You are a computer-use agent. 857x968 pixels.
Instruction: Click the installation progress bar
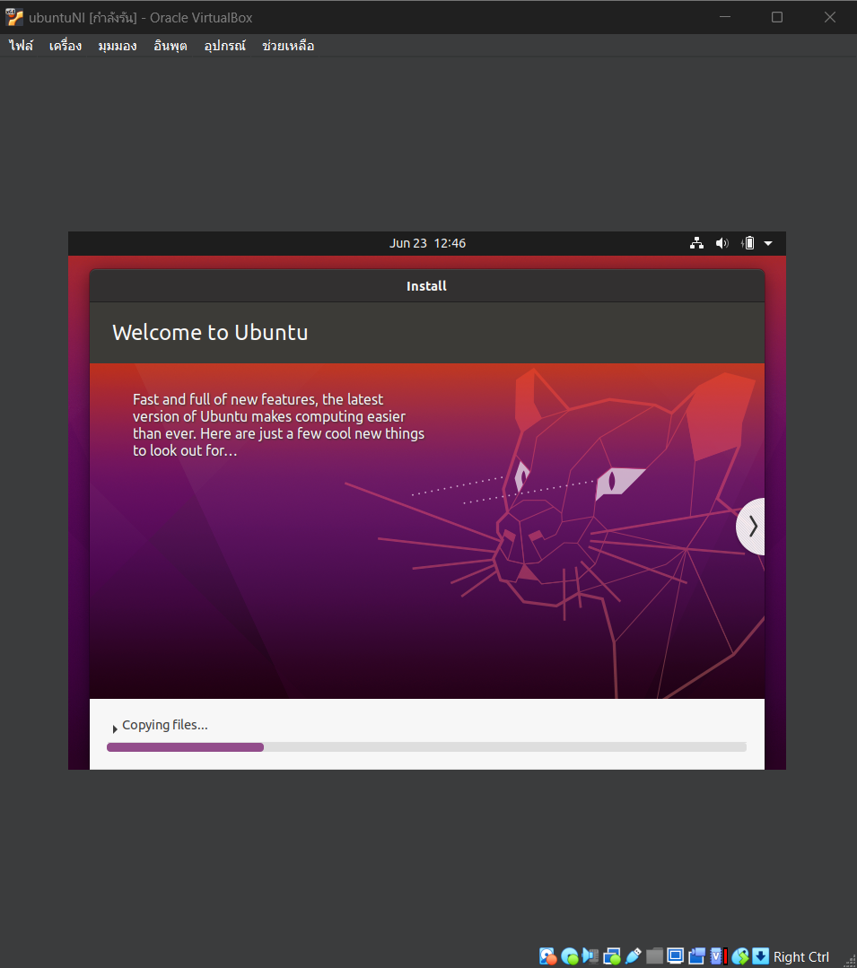pyautogui.click(x=426, y=746)
